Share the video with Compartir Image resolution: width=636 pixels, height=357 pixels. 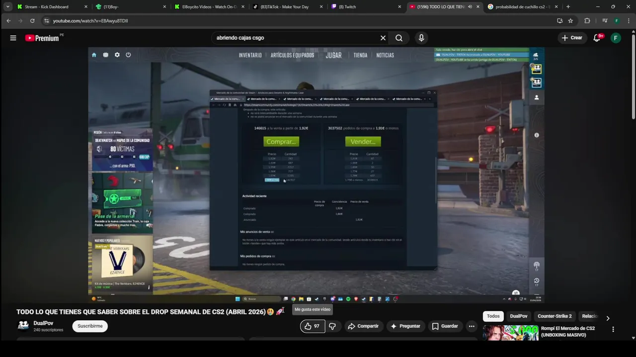tap(363, 326)
